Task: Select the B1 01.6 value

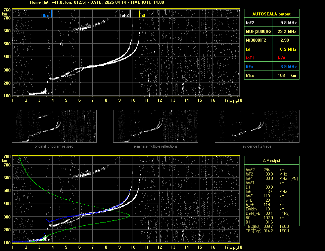Action: [x=269, y=222]
